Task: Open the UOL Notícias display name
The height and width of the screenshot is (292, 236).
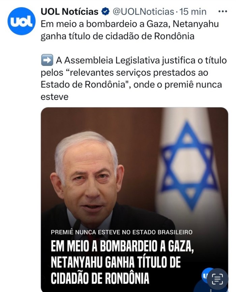Action: click(69, 12)
